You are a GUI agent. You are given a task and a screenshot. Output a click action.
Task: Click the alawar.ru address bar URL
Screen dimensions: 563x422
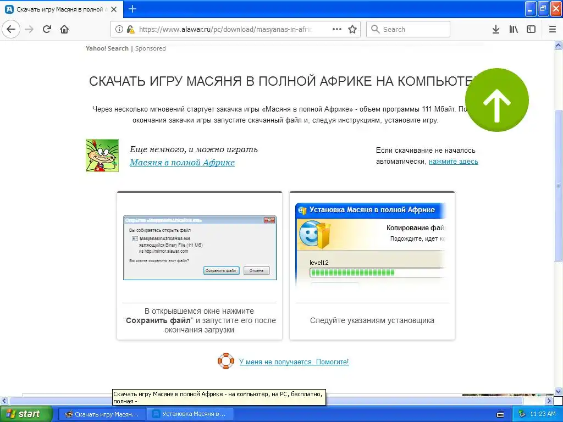pyautogui.click(x=225, y=30)
